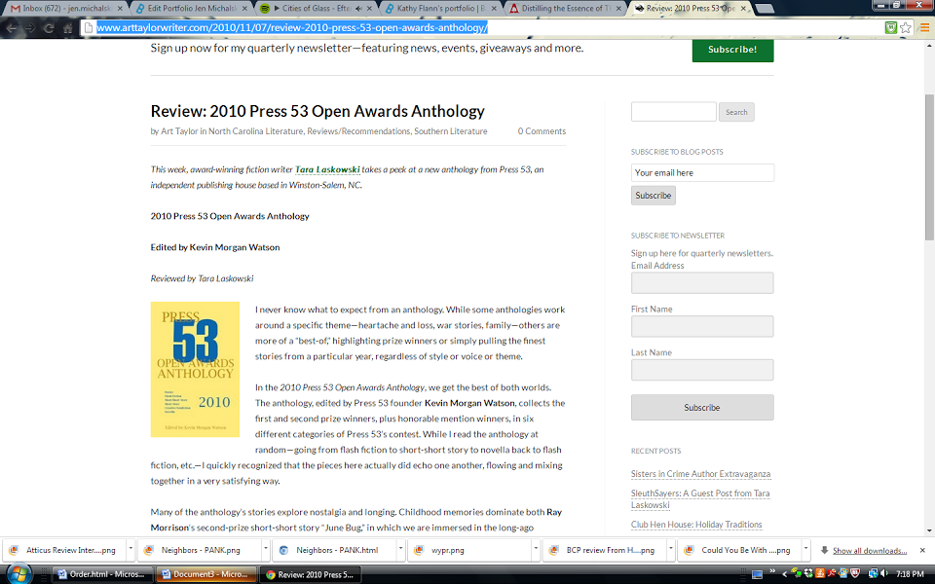Expand BCP review From H....png dropdown arrow
The height and width of the screenshot is (584, 935).
tap(670, 549)
